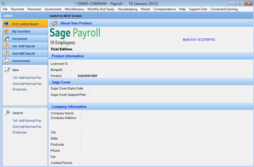Viewport: 254px width, 167px height.
Task: Click the Contact Person label
Action: click(61, 163)
